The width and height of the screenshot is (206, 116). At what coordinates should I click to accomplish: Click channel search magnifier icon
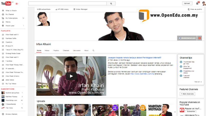tap(93, 50)
